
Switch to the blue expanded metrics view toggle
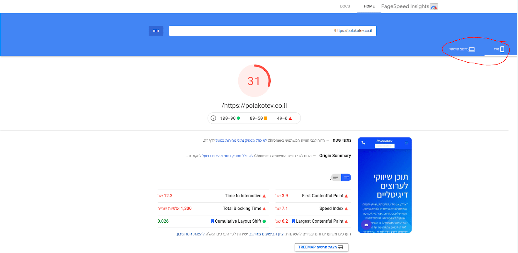tap(346, 177)
